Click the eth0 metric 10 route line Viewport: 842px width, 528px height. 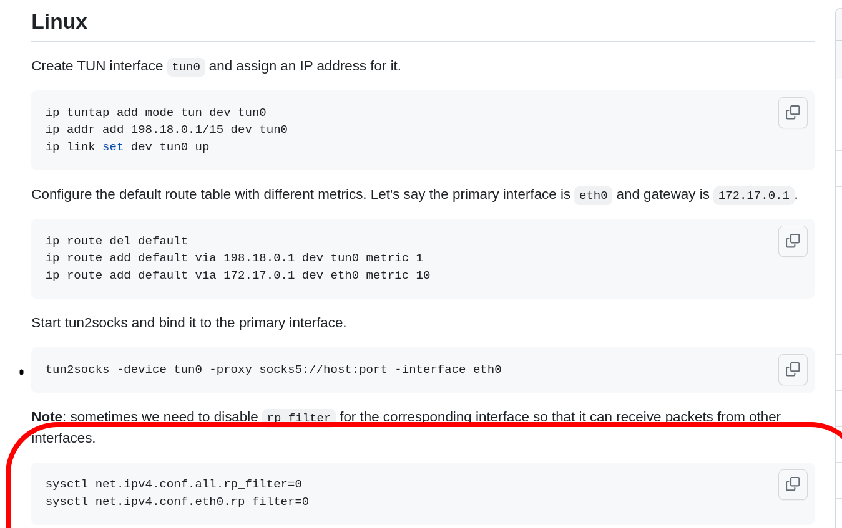point(237,276)
